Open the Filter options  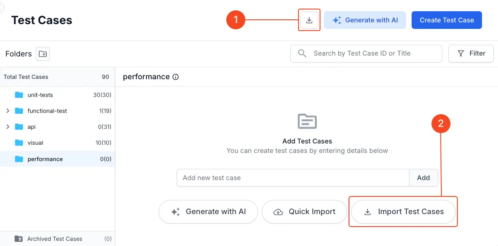[471, 53]
